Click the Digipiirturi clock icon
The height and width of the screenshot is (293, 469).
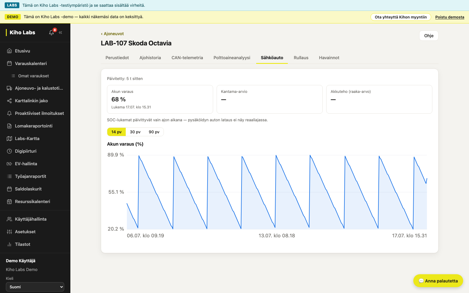coord(9,151)
